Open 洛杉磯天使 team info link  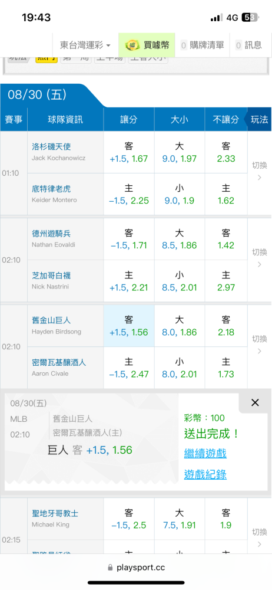tap(51, 147)
